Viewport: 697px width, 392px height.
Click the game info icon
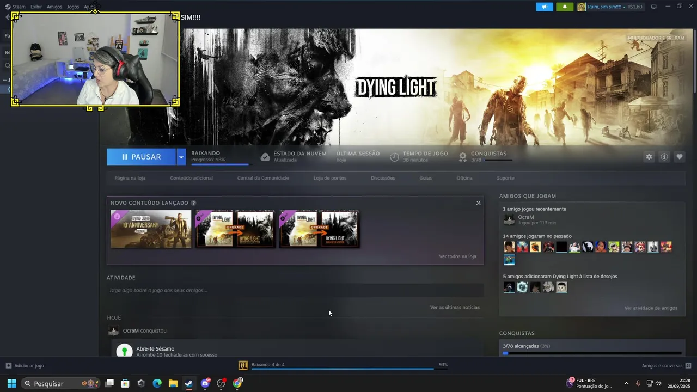point(664,157)
